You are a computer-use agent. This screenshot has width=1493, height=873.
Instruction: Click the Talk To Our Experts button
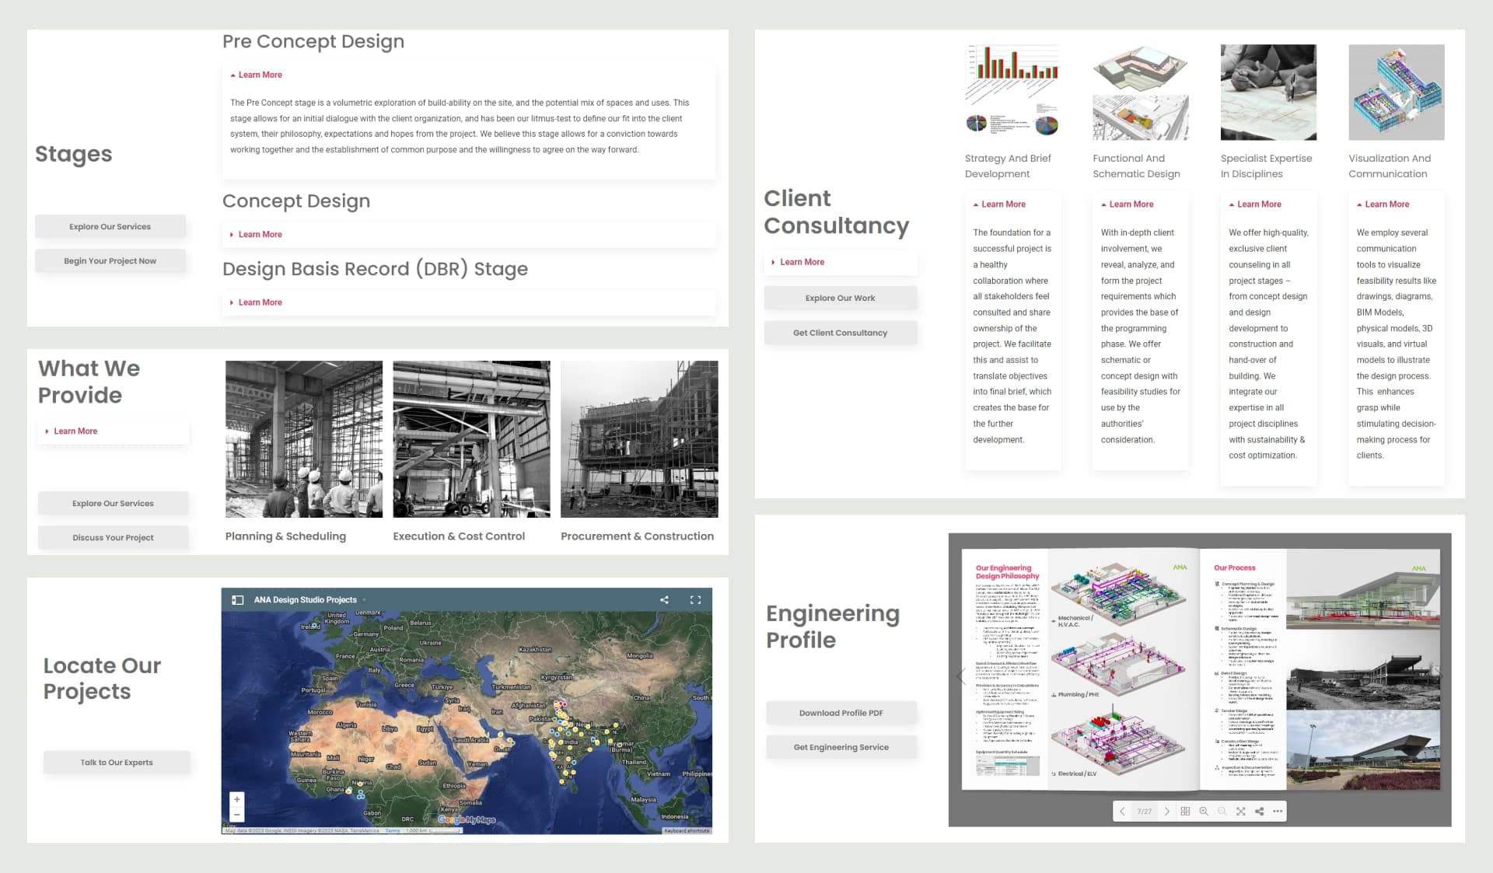[117, 762]
